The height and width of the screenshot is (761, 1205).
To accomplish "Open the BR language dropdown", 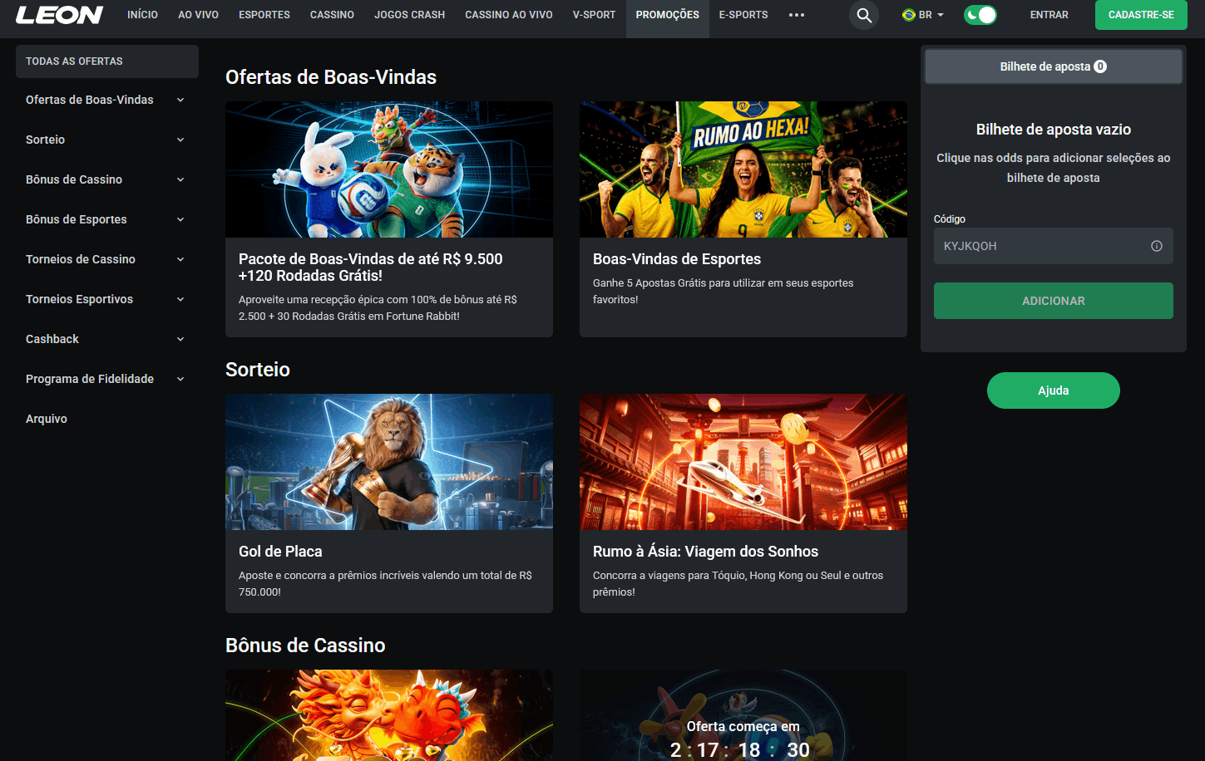I will coord(923,15).
